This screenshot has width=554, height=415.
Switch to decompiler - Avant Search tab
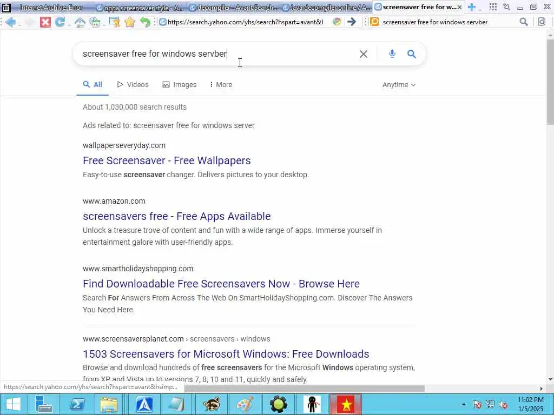(234, 8)
